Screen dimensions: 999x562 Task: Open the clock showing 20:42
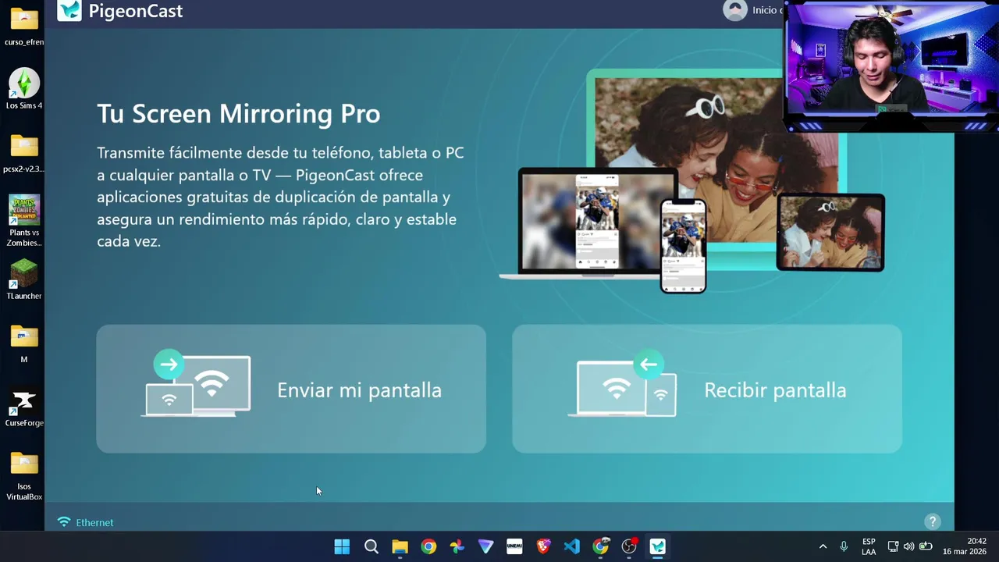point(965,546)
